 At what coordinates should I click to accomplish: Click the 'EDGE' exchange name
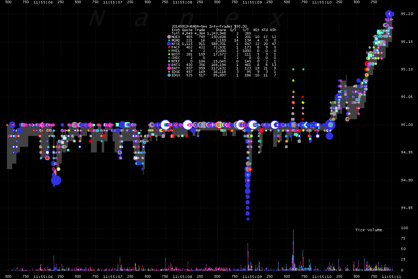[176, 71]
